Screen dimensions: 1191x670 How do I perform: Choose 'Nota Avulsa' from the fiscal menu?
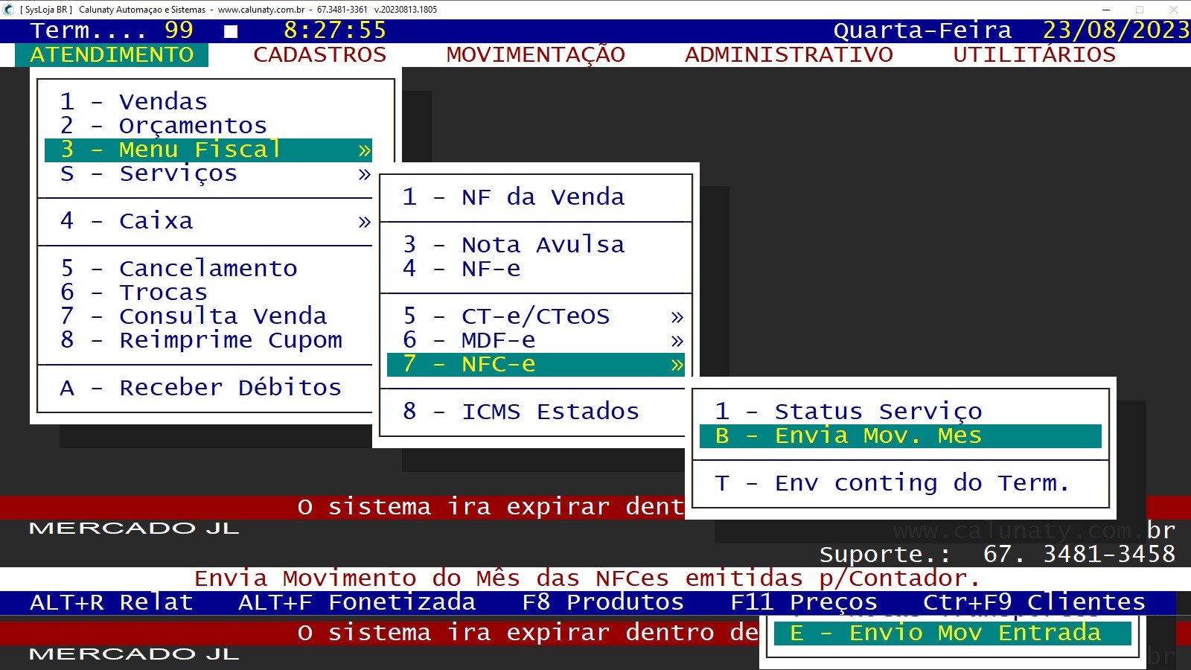(514, 244)
